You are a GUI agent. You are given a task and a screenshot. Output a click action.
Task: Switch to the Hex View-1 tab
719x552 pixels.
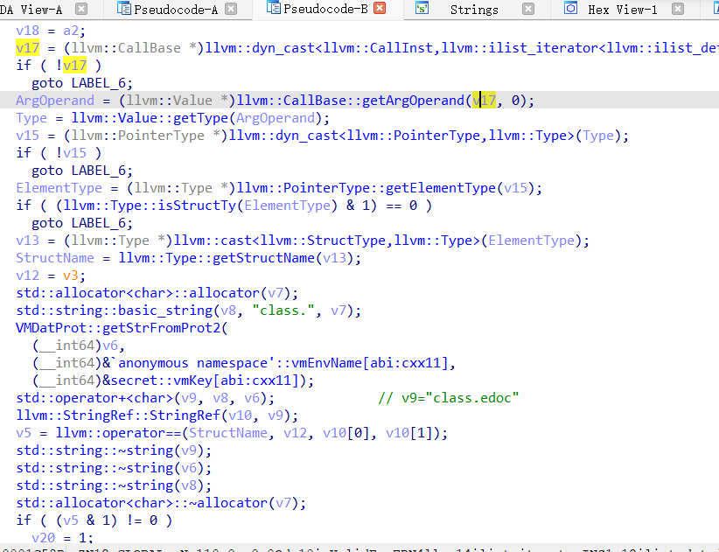[x=622, y=10]
